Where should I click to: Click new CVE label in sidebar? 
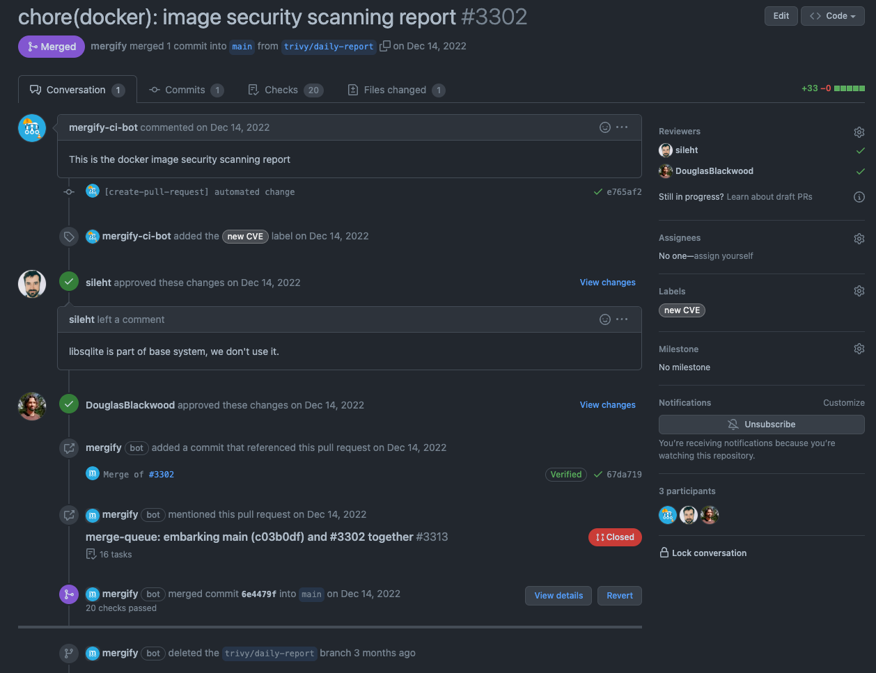682,310
